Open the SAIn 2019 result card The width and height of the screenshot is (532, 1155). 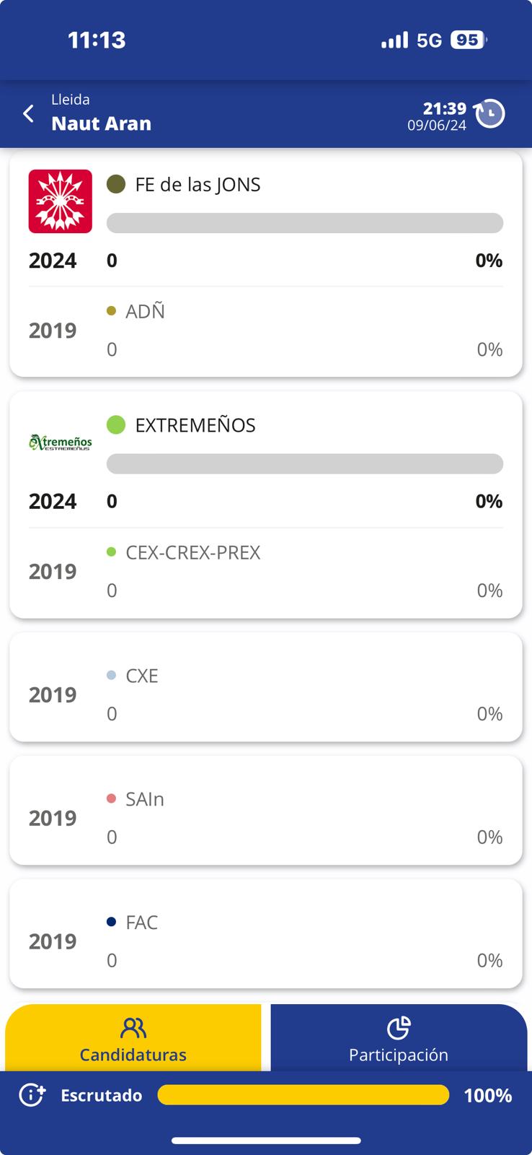(x=266, y=811)
